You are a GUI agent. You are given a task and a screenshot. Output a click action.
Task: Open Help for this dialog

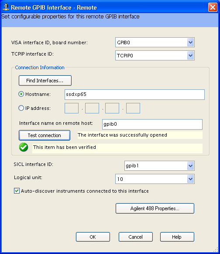[x=177, y=237]
